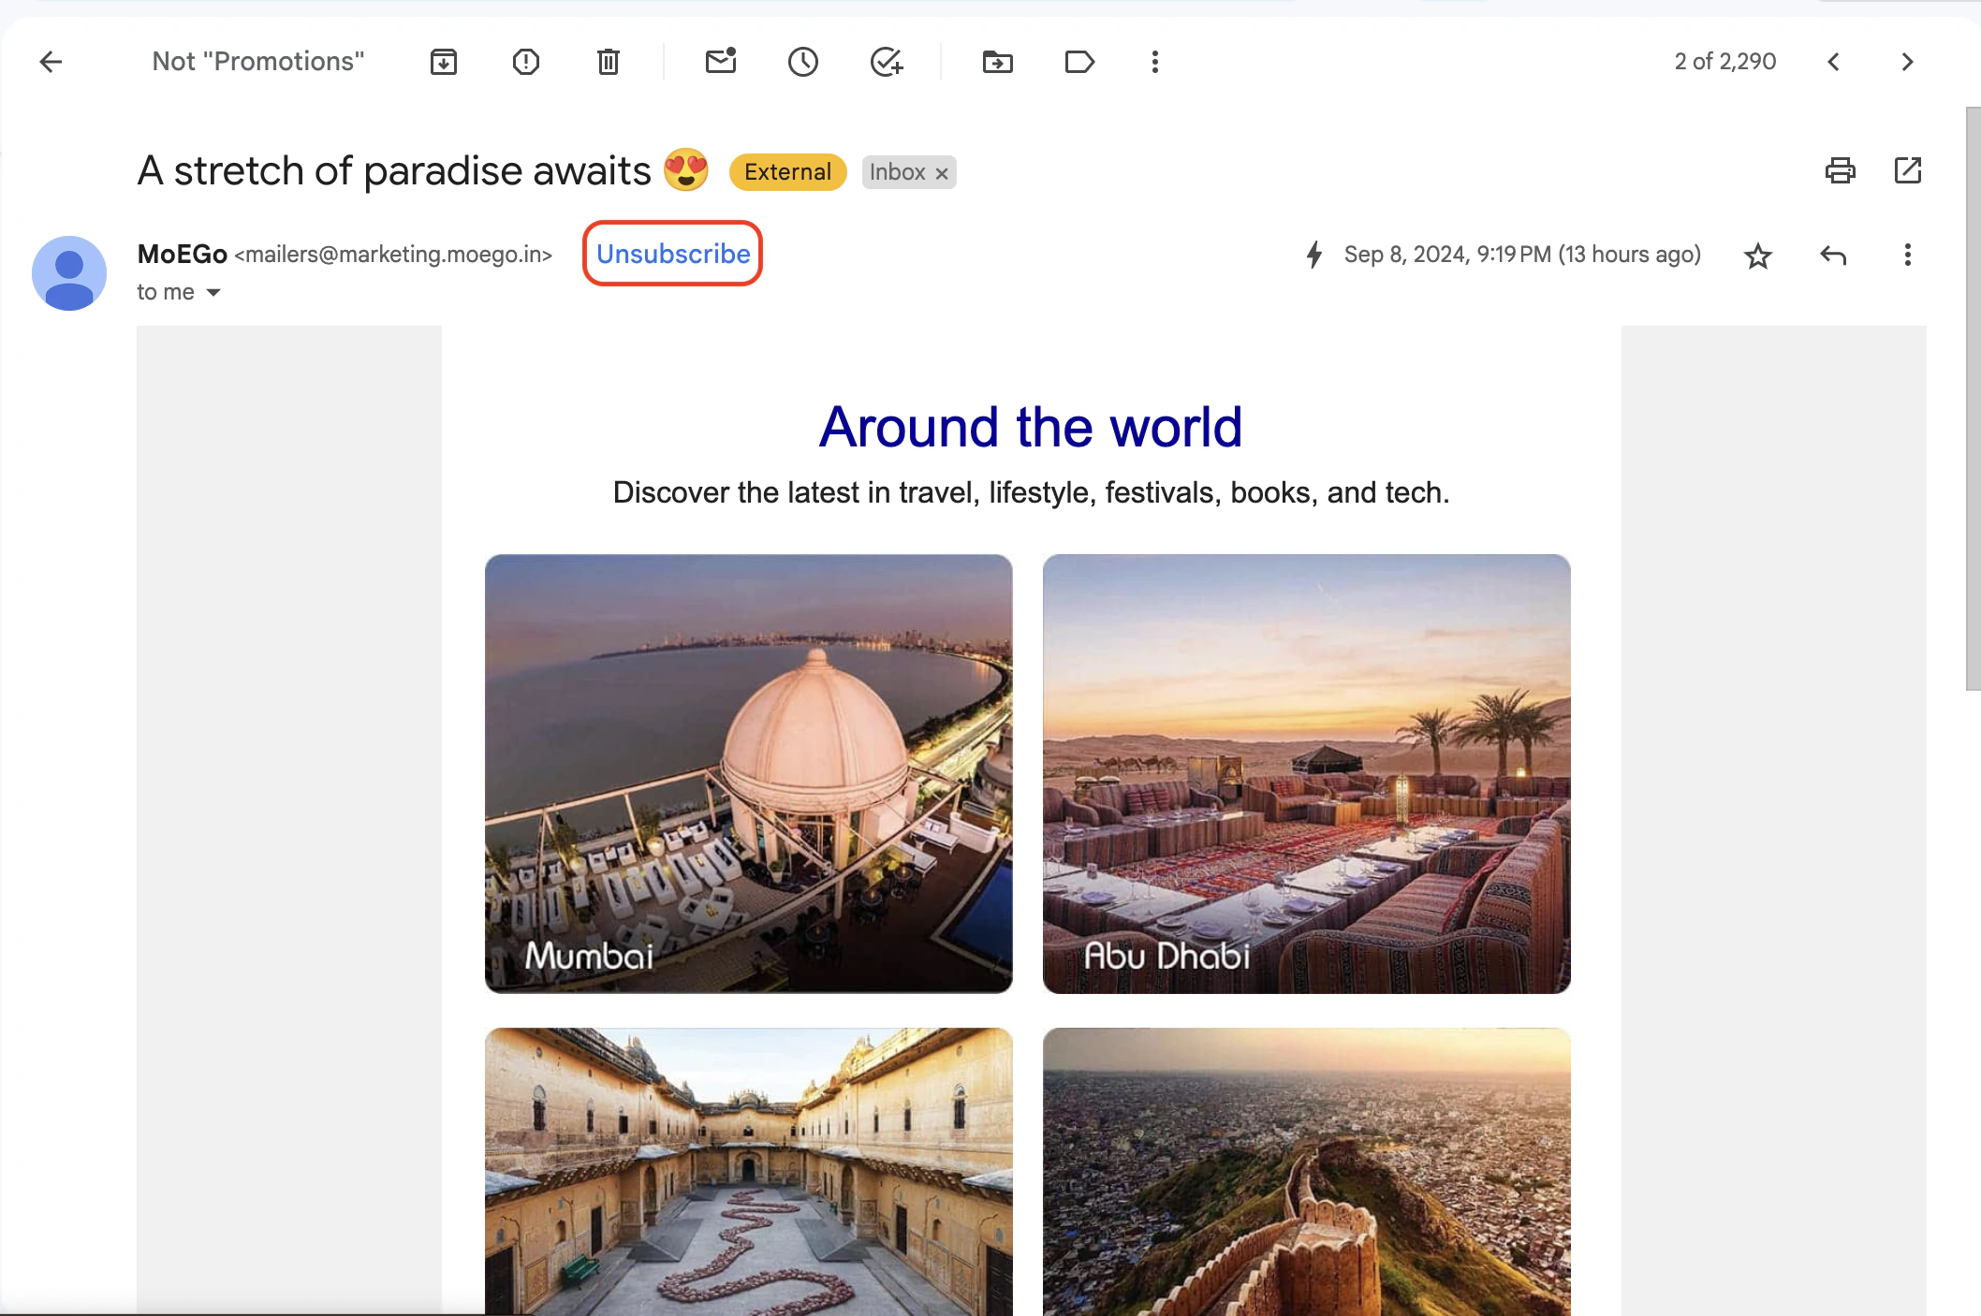Delete this email with the trash icon

coord(608,62)
